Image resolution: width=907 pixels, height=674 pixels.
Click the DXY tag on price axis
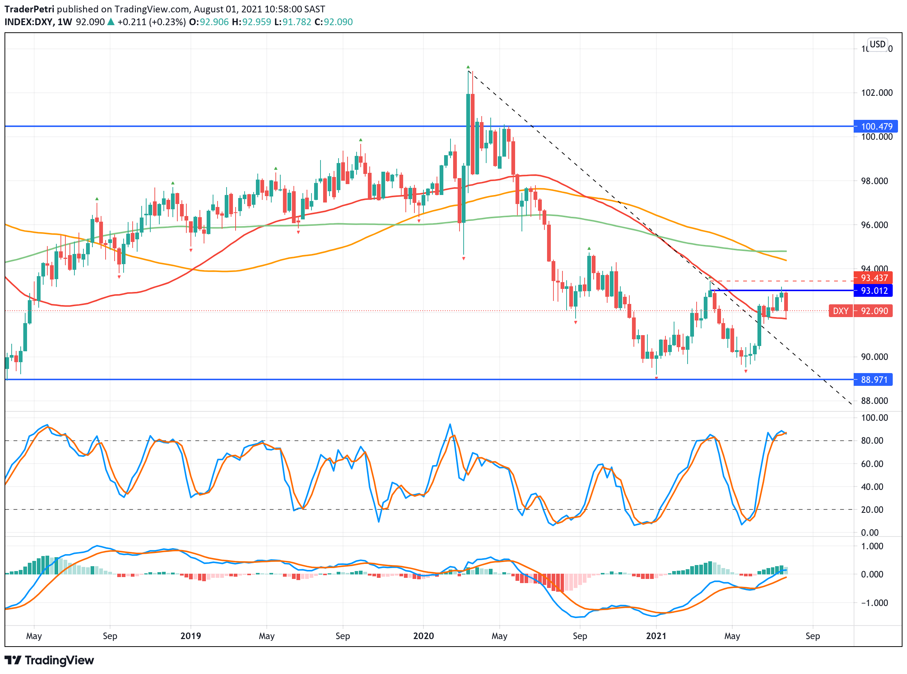coord(840,311)
